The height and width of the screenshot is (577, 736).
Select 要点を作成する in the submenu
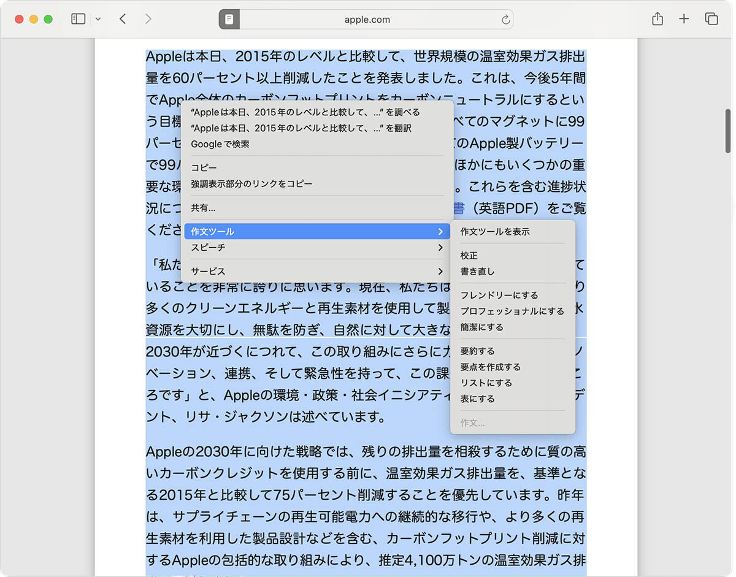click(513, 367)
